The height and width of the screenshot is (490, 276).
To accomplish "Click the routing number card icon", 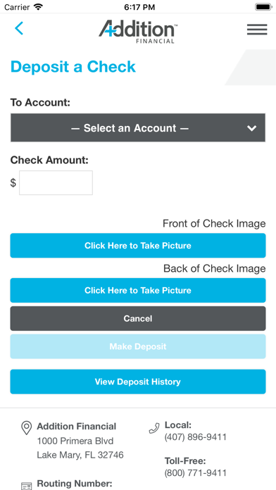I will [26, 486].
